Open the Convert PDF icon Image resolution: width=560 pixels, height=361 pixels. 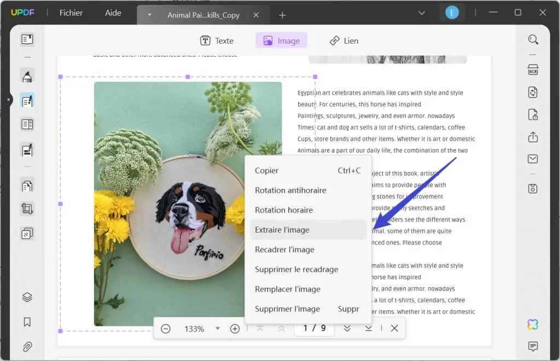tap(533, 92)
